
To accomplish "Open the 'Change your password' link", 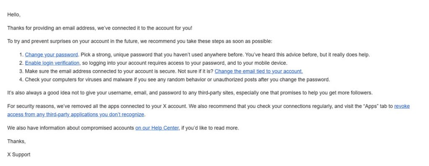I will coord(52,55).
